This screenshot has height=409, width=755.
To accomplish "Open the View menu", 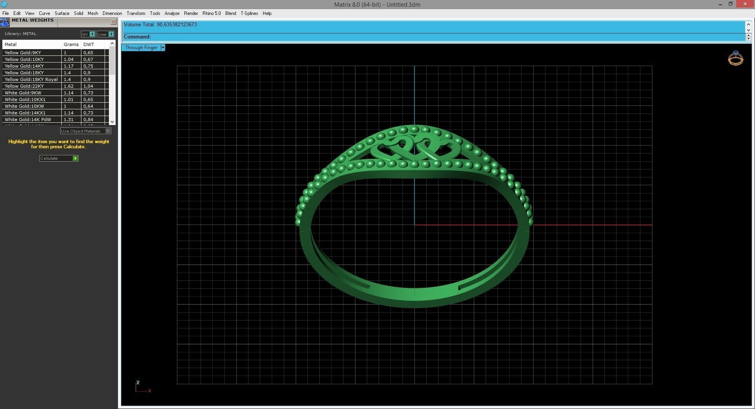I will [x=29, y=13].
